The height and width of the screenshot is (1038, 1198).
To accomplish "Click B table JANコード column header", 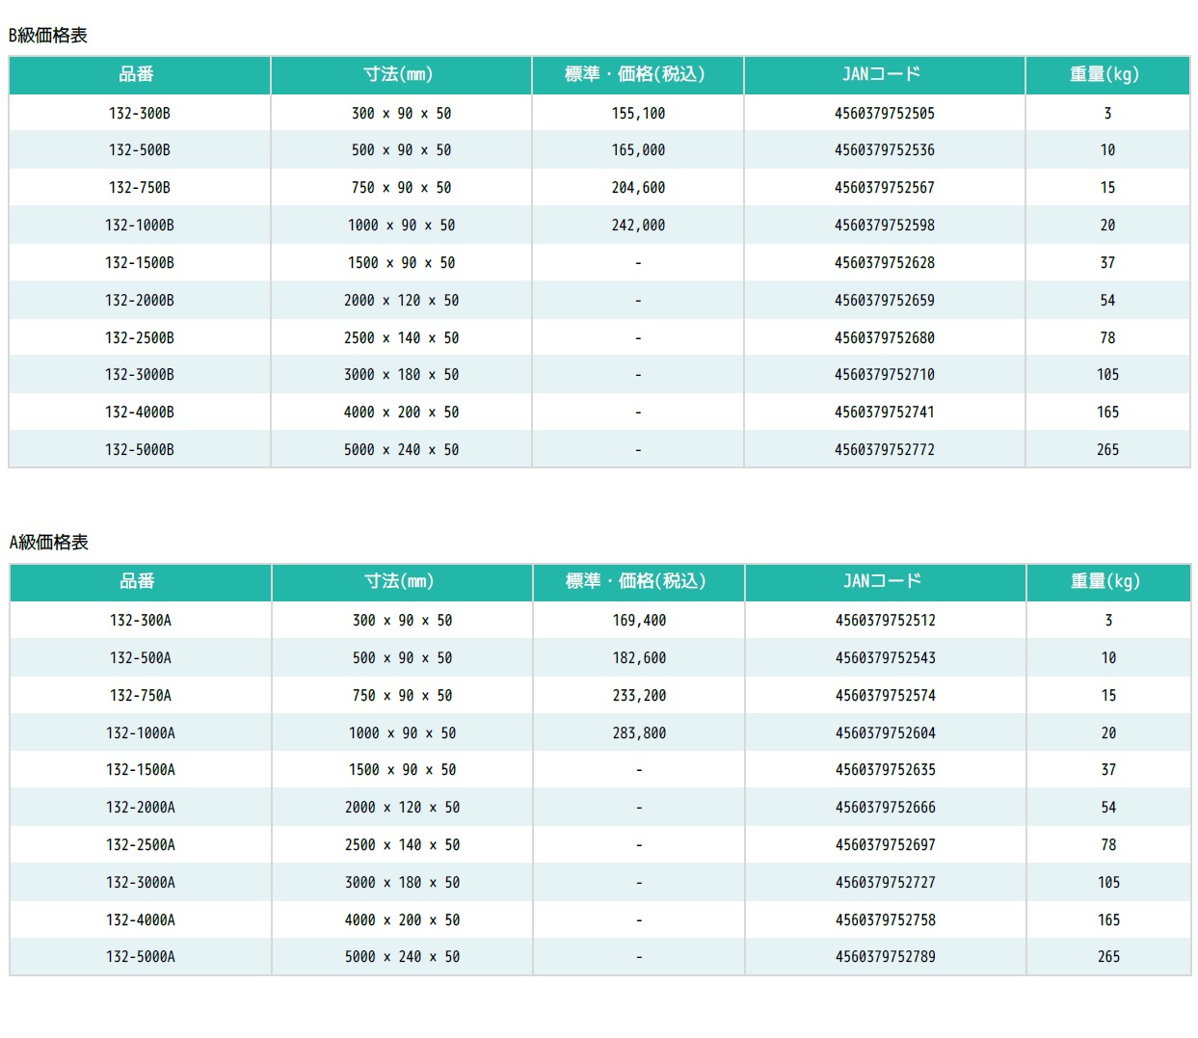I will (883, 74).
